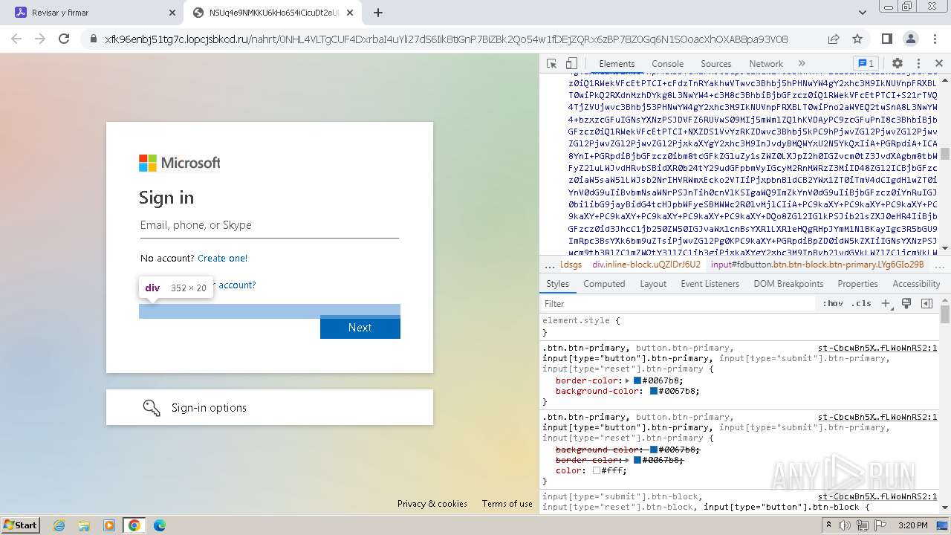Select div.inline-block breadcrumb in DevTools
The width and height of the screenshot is (951, 535).
(x=646, y=265)
